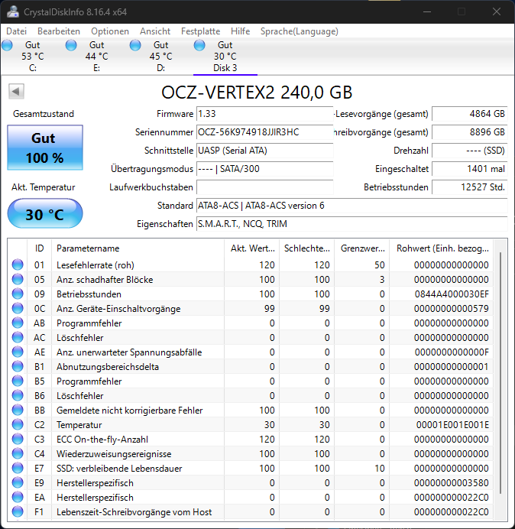
Task: Click status orb of attribute EA row
Action: point(18,497)
